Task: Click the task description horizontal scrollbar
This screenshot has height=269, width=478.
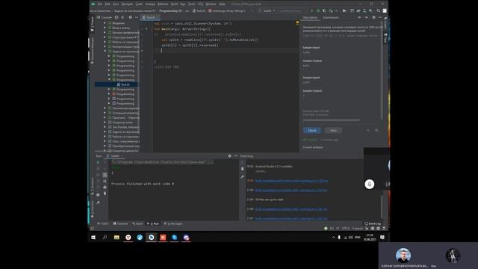Action: [x=332, y=120]
